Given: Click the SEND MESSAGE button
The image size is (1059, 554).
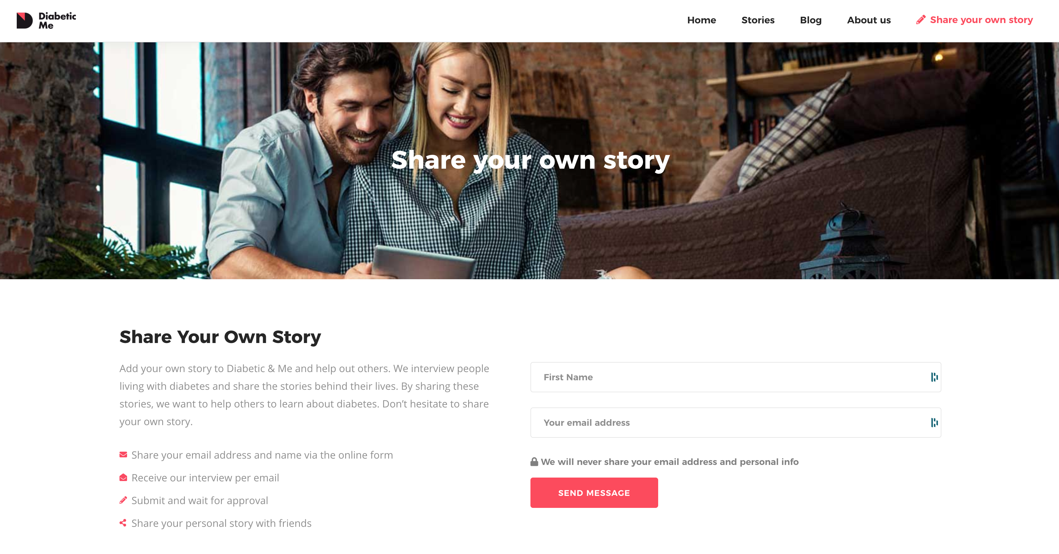Looking at the screenshot, I should 594,493.
